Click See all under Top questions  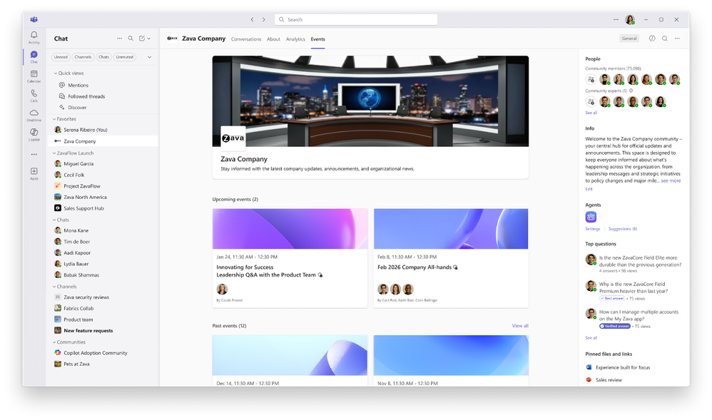click(591, 338)
